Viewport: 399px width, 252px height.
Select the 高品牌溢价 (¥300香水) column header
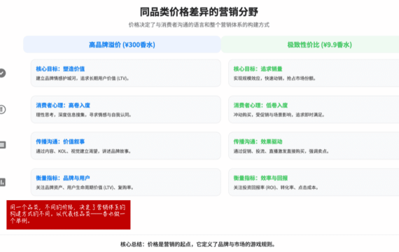122,45
